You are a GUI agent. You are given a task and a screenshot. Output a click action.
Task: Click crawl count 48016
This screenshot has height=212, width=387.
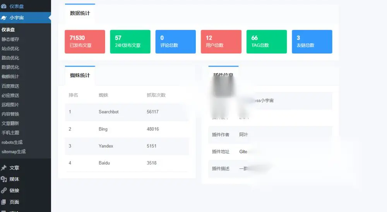coord(153,129)
